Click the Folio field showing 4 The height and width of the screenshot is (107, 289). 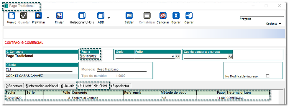(x=154, y=56)
